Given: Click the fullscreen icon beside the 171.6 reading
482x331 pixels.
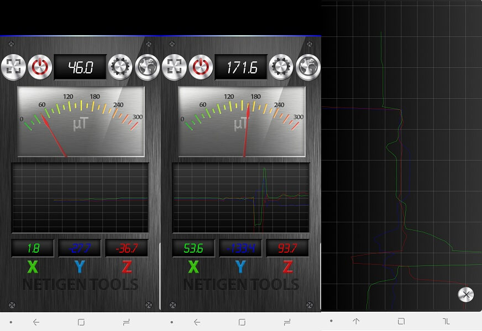Looking at the screenshot, I should [174, 67].
